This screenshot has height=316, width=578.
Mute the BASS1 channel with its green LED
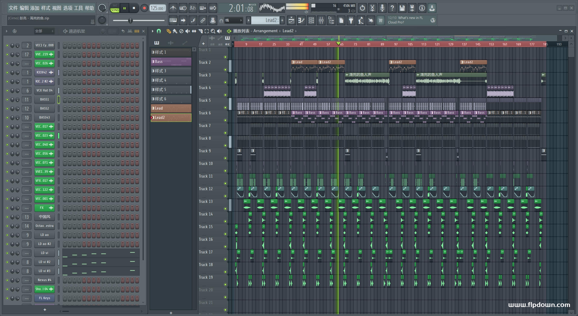coord(7,100)
